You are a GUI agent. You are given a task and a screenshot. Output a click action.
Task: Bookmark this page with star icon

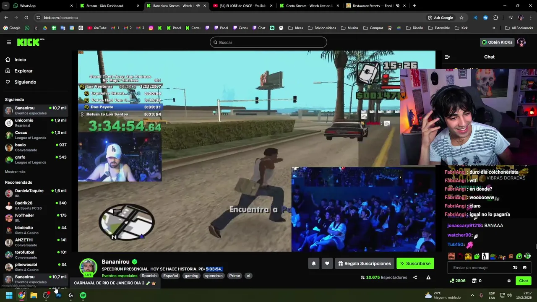[461, 18]
